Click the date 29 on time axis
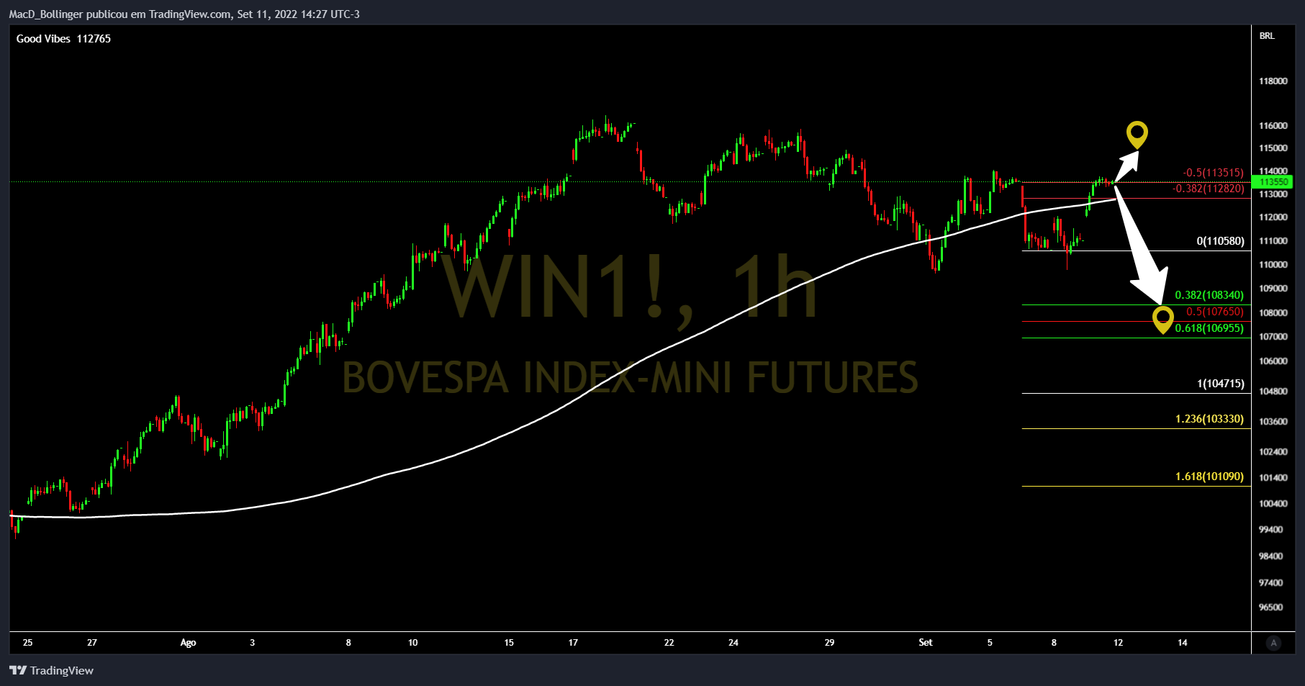The width and height of the screenshot is (1305, 686). (x=829, y=643)
